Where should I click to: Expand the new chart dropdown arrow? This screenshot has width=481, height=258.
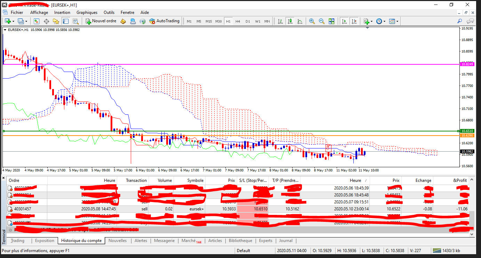click(x=13, y=22)
